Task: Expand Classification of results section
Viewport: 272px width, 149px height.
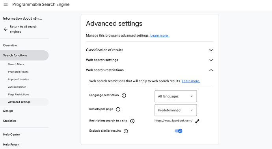Action: coord(150,50)
